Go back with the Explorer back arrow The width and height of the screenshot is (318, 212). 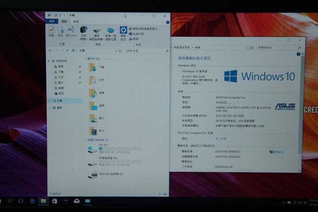(50, 51)
